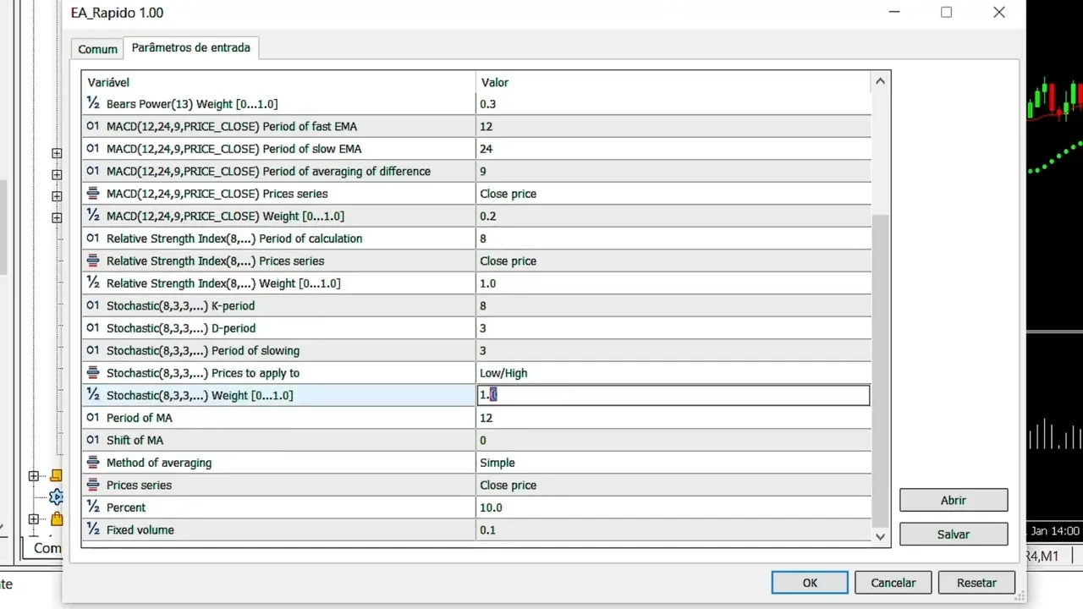Click the enum icon for MACD Prices series

coord(93,193)
